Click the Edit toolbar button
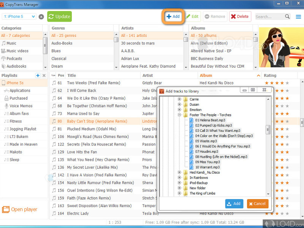The height and width of the screenshot is (228, 304). pos(193,16)
